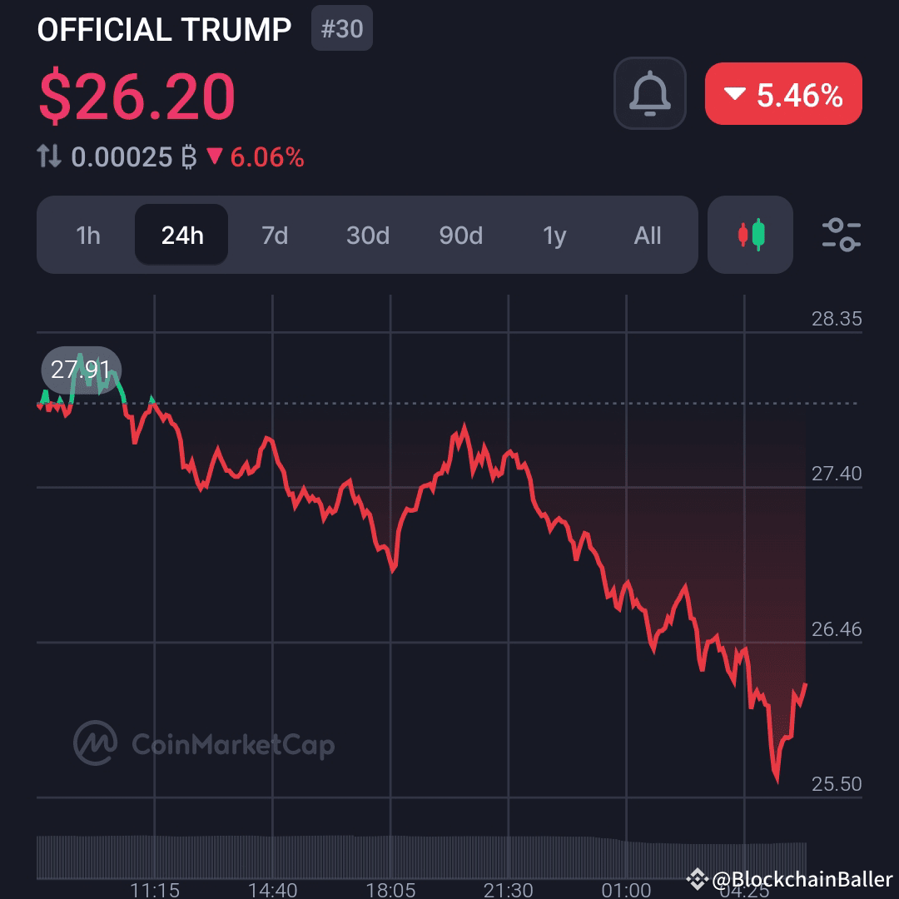Open the price alert bell icon
Image resolution: width=899 pixels, height=899 pixels.
pyautogui.click(x=649, y=93)
